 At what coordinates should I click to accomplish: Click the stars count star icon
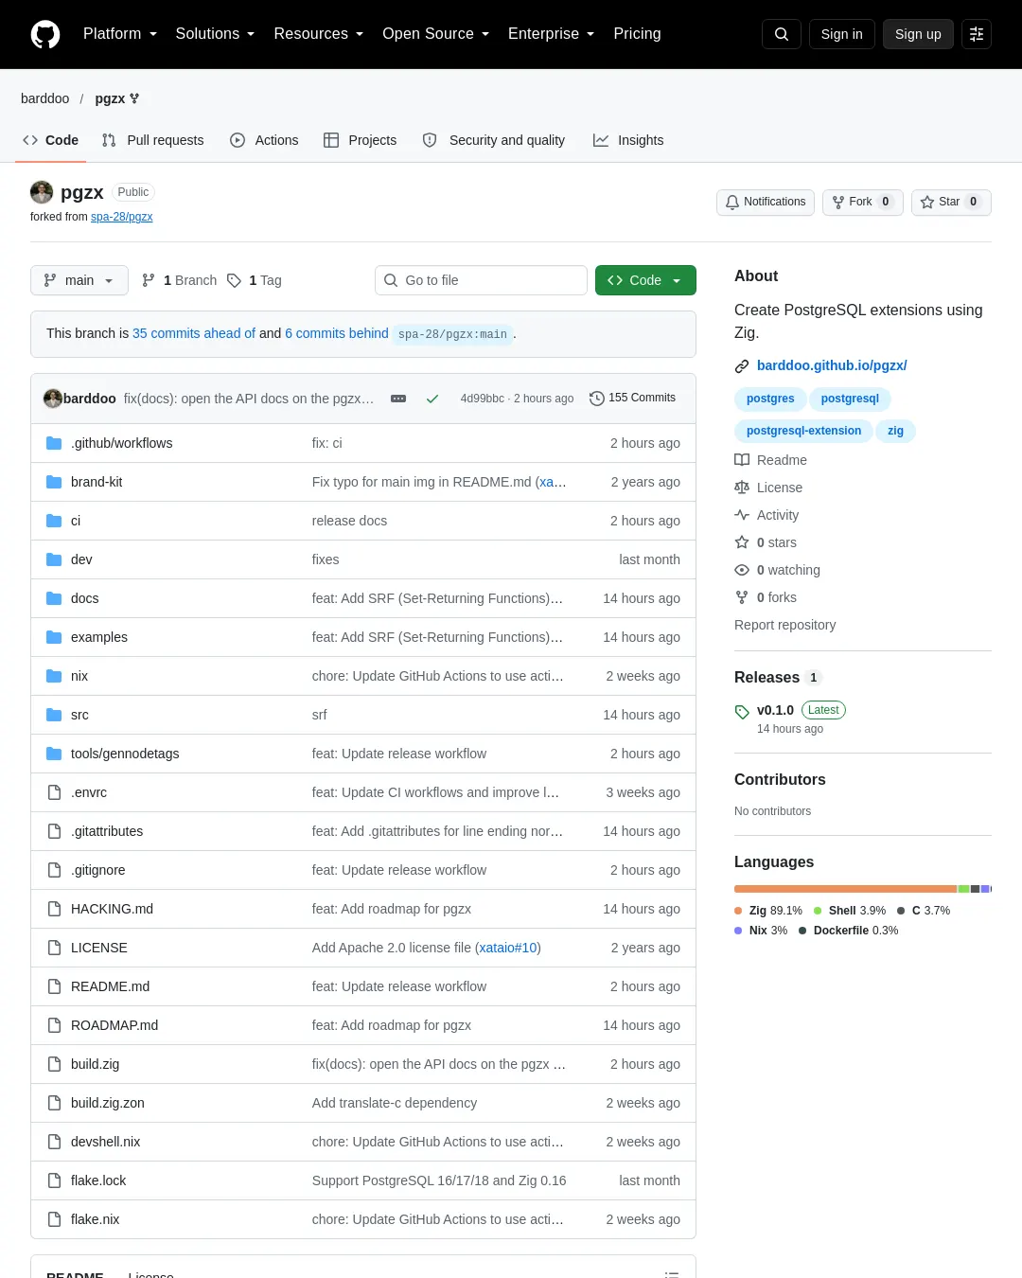742,542
